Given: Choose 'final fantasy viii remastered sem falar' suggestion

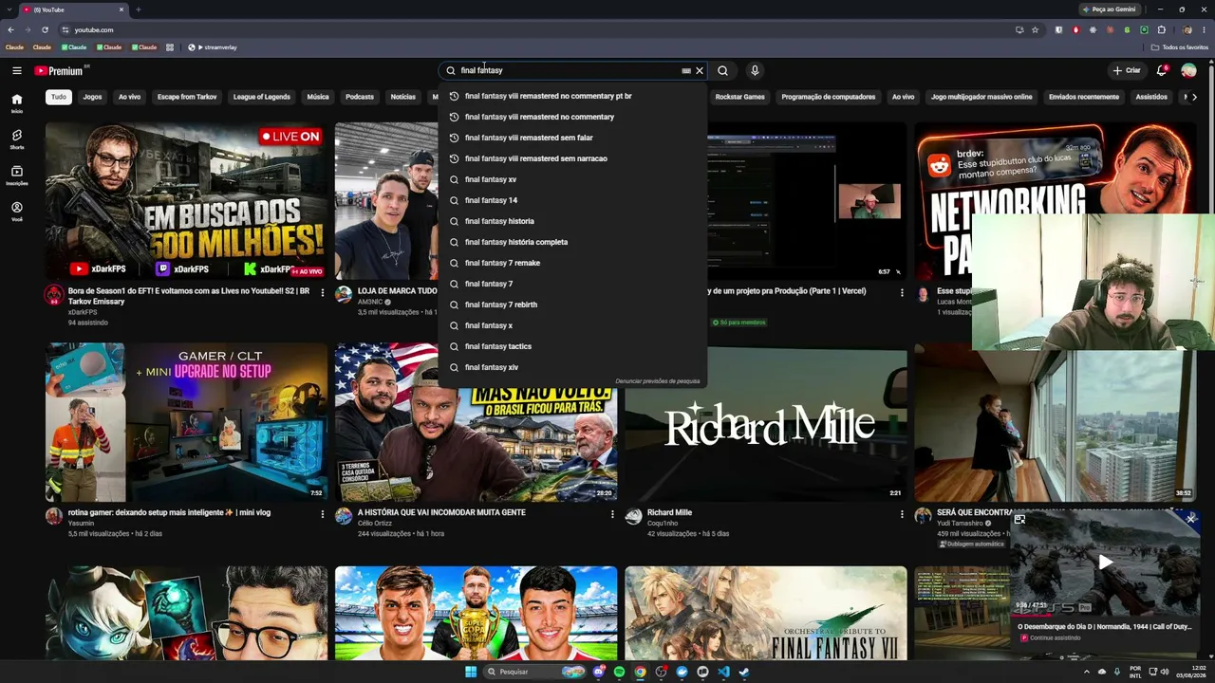Looking at the screenshot, I should (572, 138).
